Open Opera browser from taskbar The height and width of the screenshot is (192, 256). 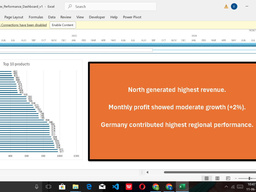click(x=142, y=187)
